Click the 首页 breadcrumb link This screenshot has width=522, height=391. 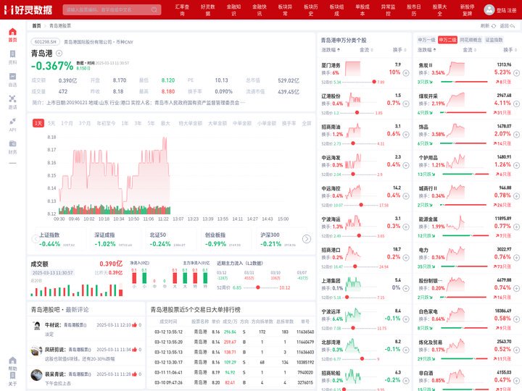pos(36,25)
